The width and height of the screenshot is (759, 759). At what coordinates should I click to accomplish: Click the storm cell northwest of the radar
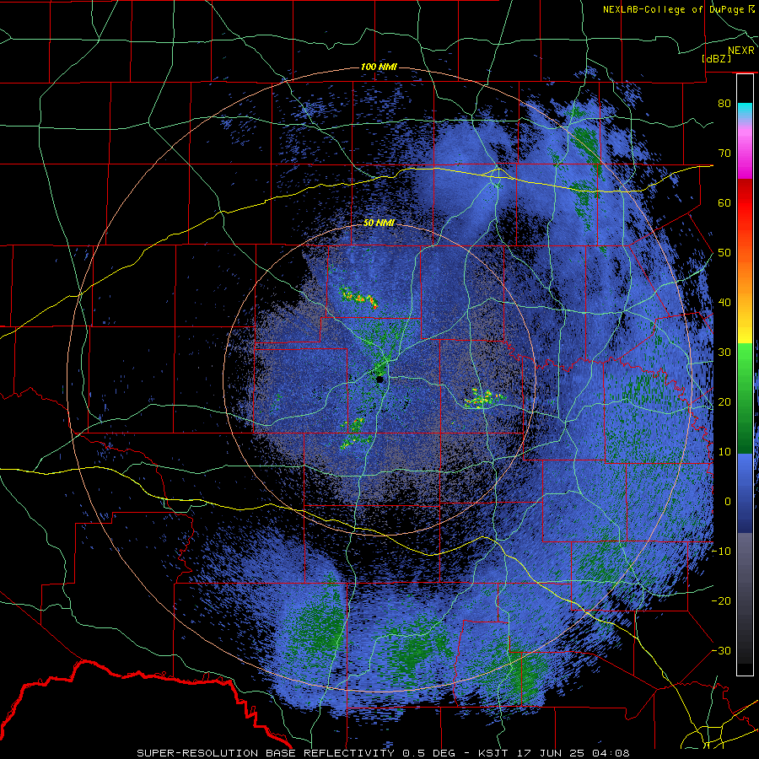pos(358,297)
